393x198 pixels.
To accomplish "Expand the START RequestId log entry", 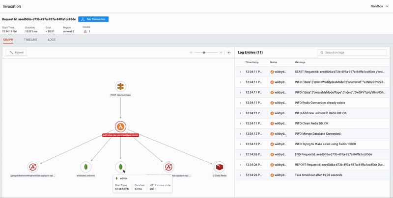I will [240, 72].
